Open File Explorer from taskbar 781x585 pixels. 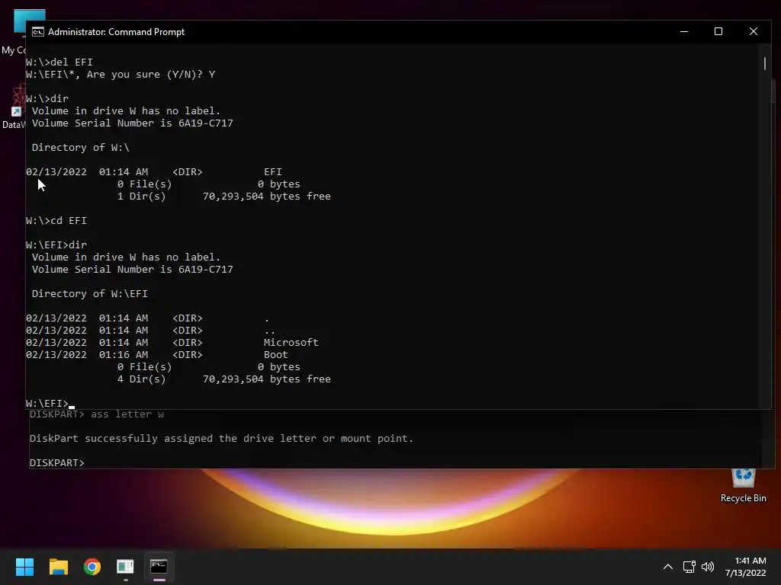click(x=58, y=567)
